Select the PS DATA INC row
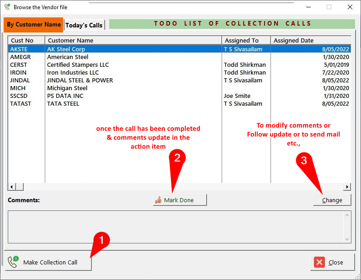This screenshot has width=361, height=280. click(x=179, y=96)
